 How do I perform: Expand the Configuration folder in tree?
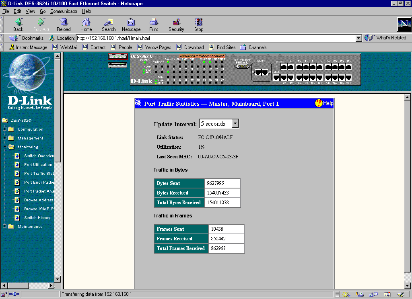click(5, 129)
